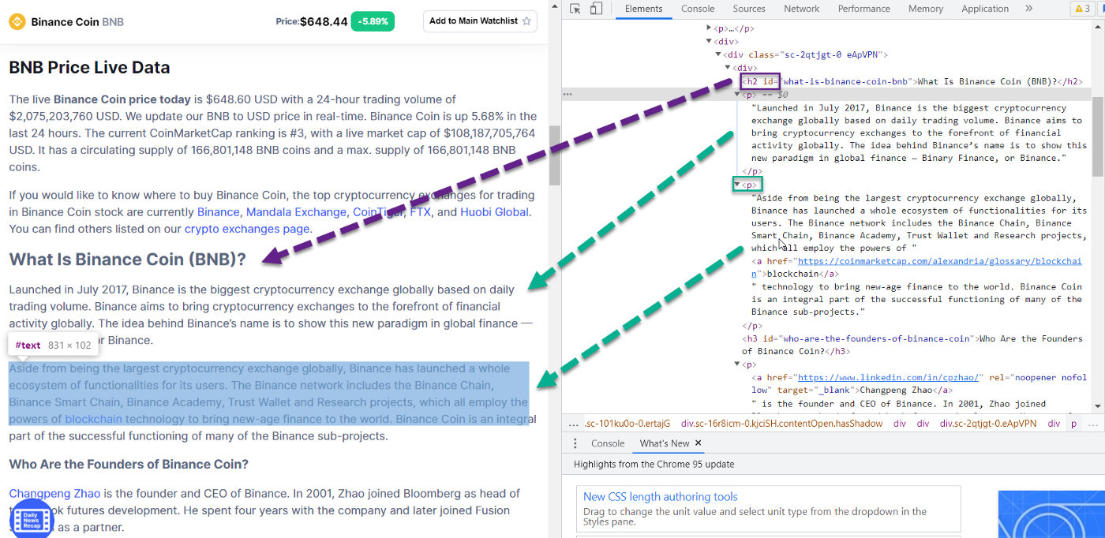The image size is (1105, 538).
Task: Collapse the <p> node containing the linkedin link
Action: (x=737, y=364)
